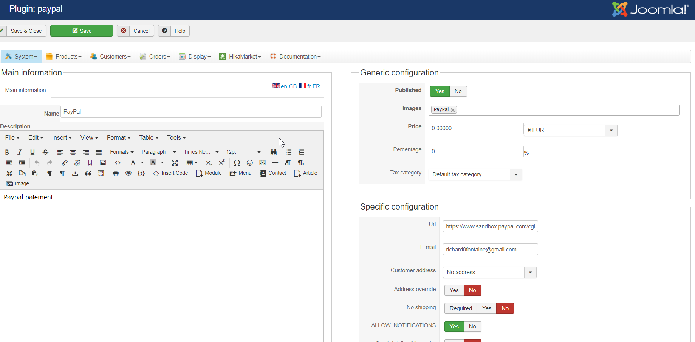This screenshot has width=695, height=342.
Task: Open the Customer address dropdown
Action: [489, 272]
